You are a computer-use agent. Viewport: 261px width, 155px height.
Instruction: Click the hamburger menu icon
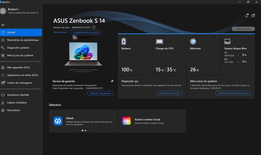(3, 25)
